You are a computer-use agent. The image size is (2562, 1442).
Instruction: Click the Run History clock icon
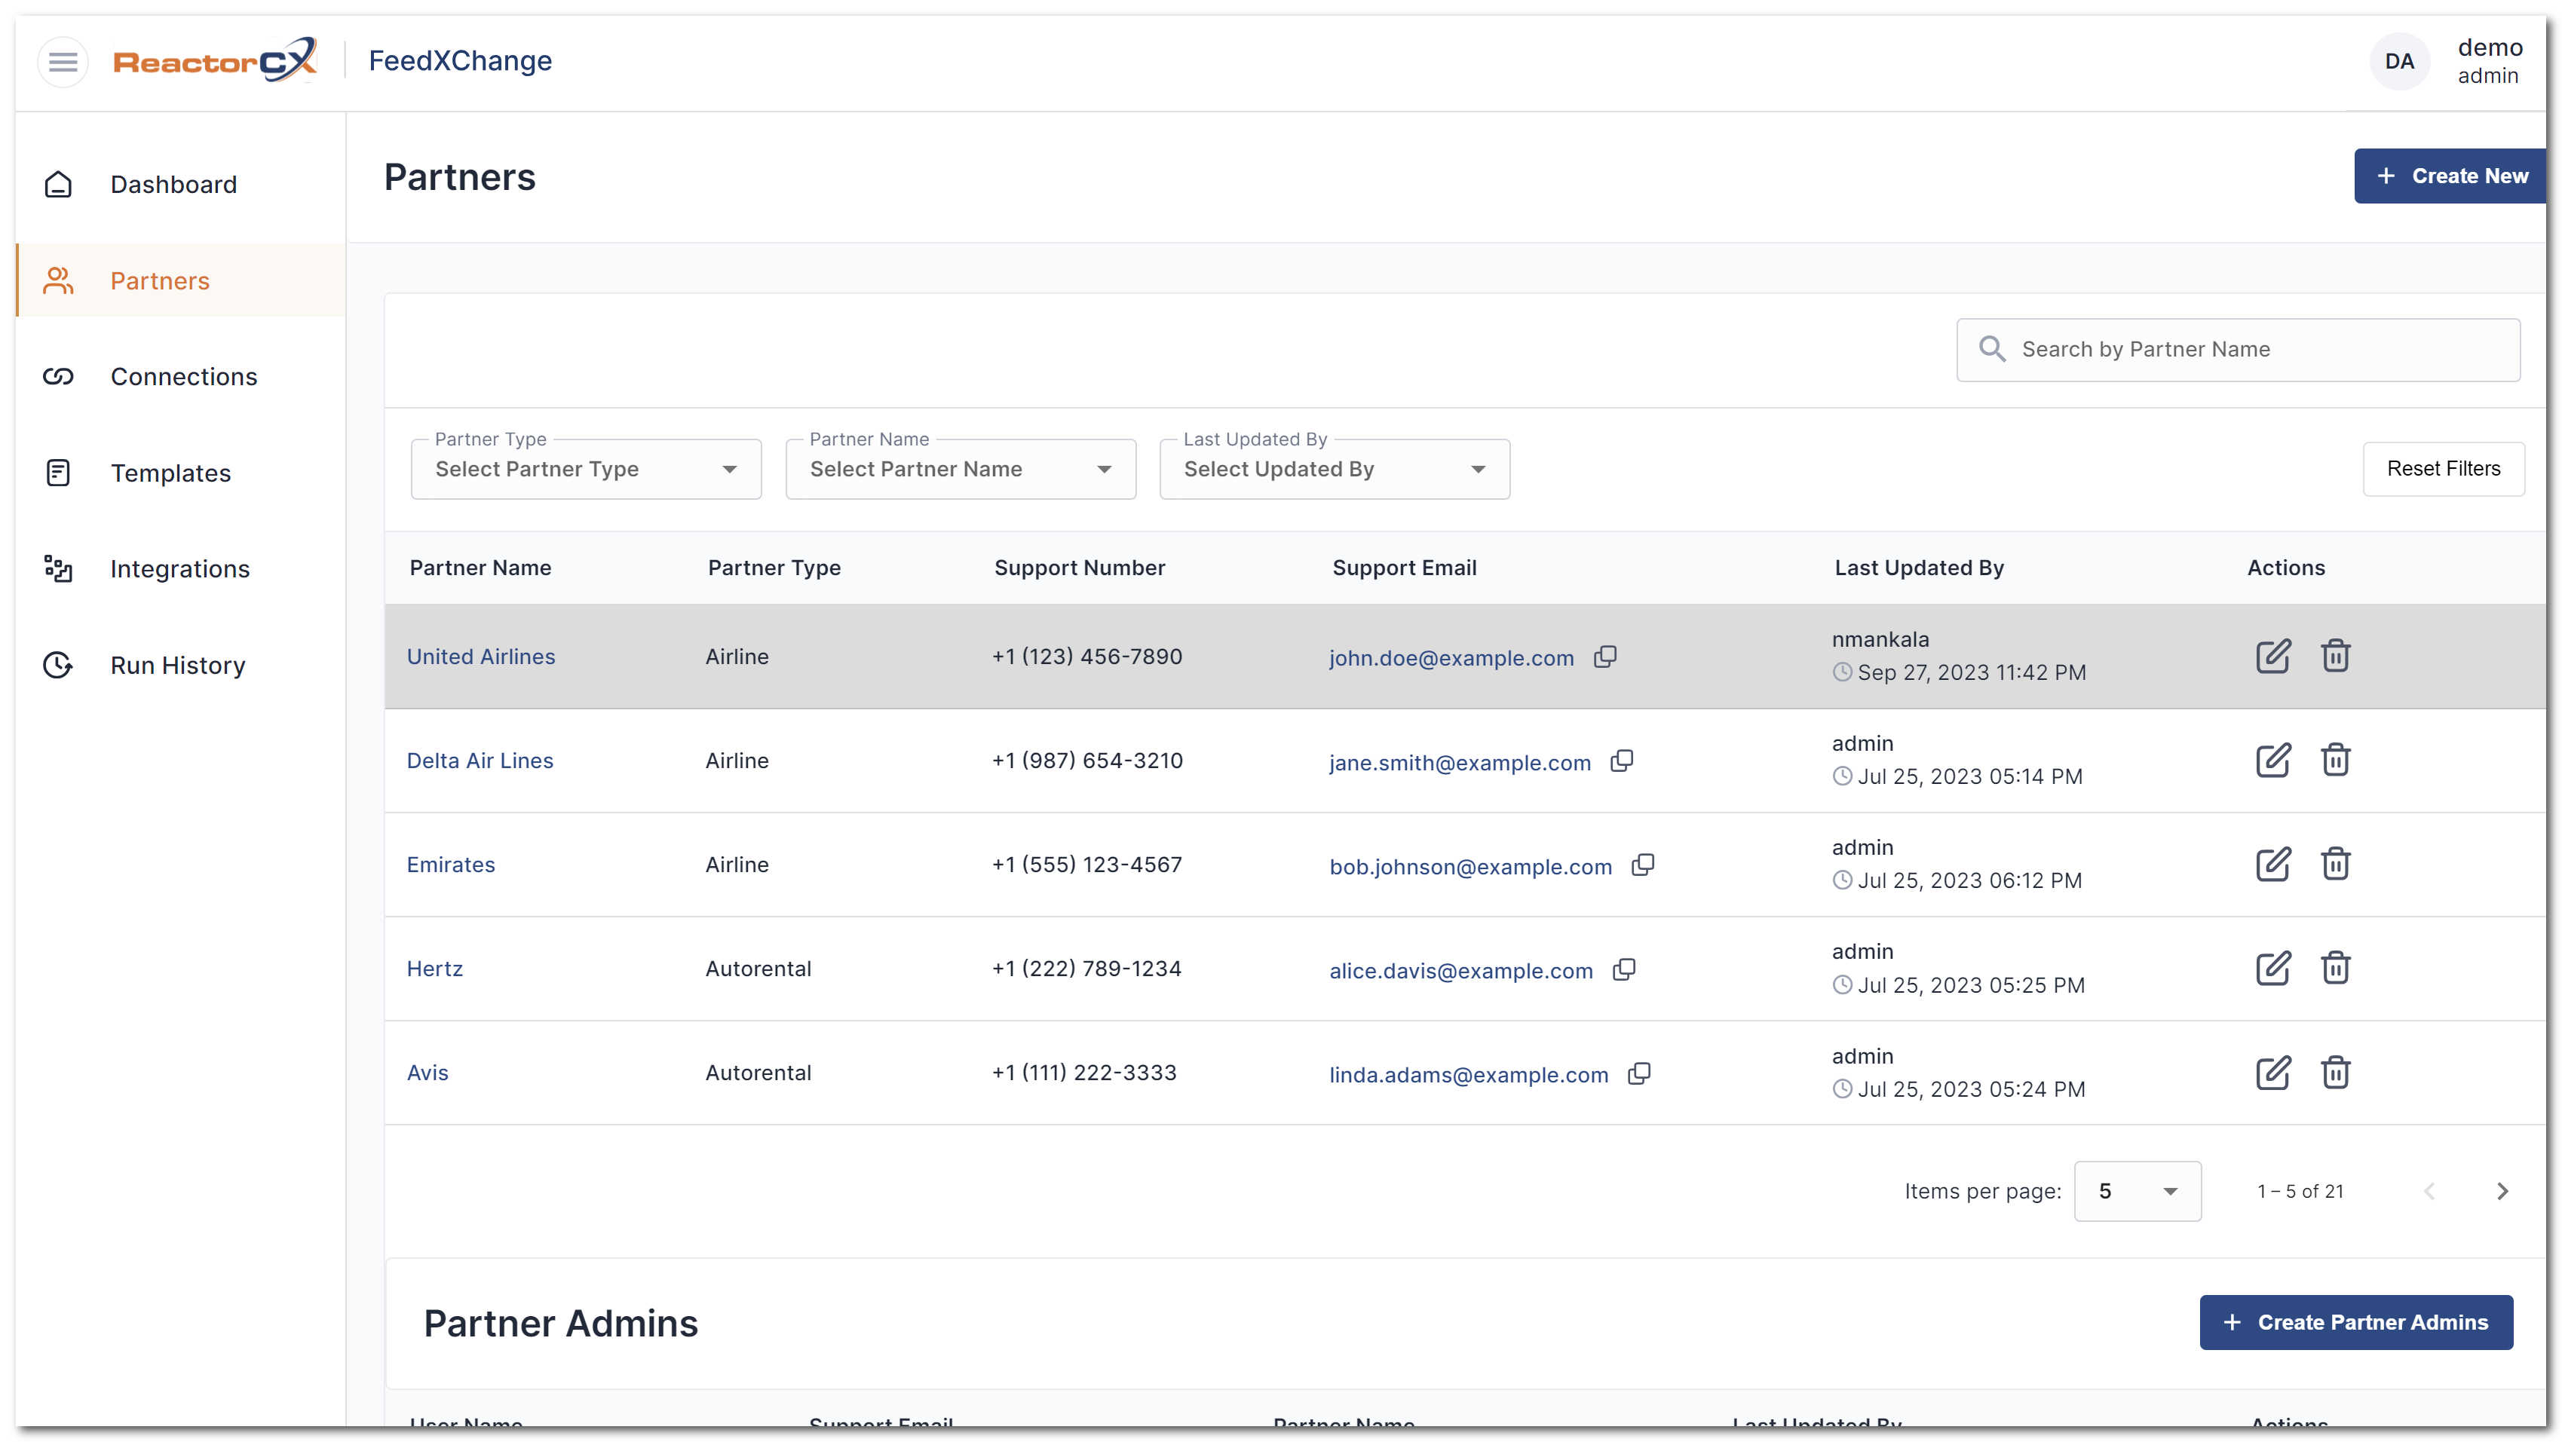point(59,666)
